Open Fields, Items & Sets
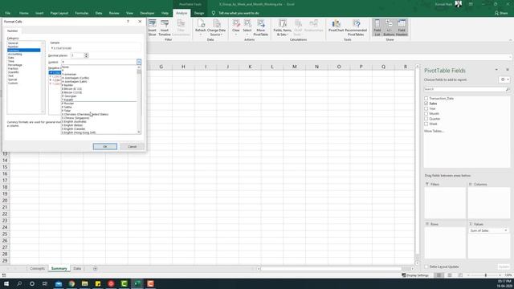This screenshot has height=289, width=514. (282, 27)
